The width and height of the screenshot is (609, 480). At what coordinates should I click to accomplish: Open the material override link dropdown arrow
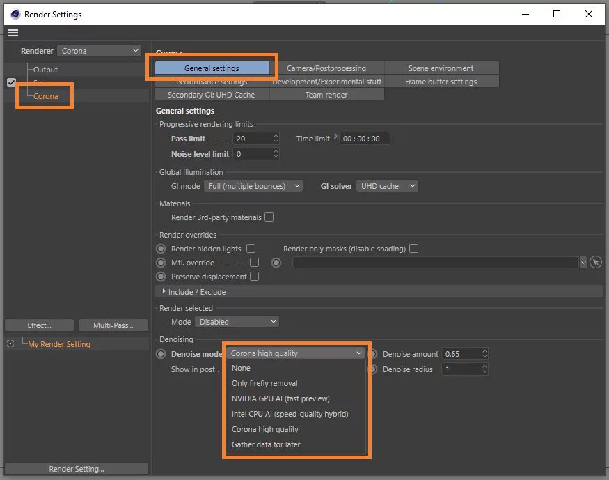(583, 263)
